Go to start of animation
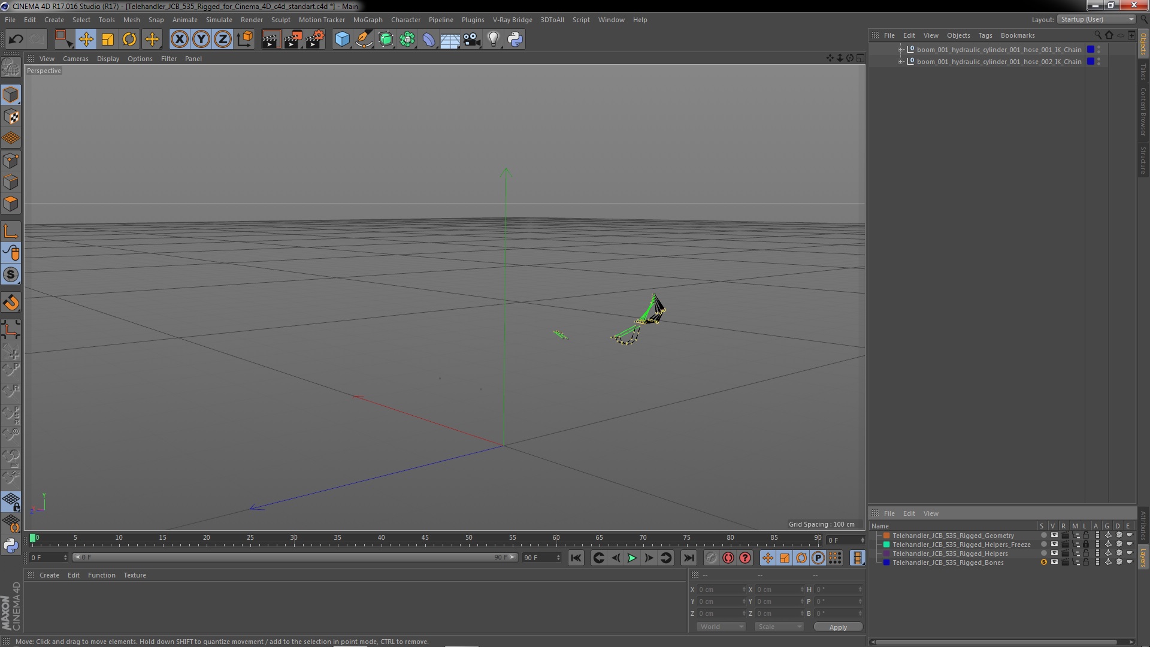 [576, 558]
